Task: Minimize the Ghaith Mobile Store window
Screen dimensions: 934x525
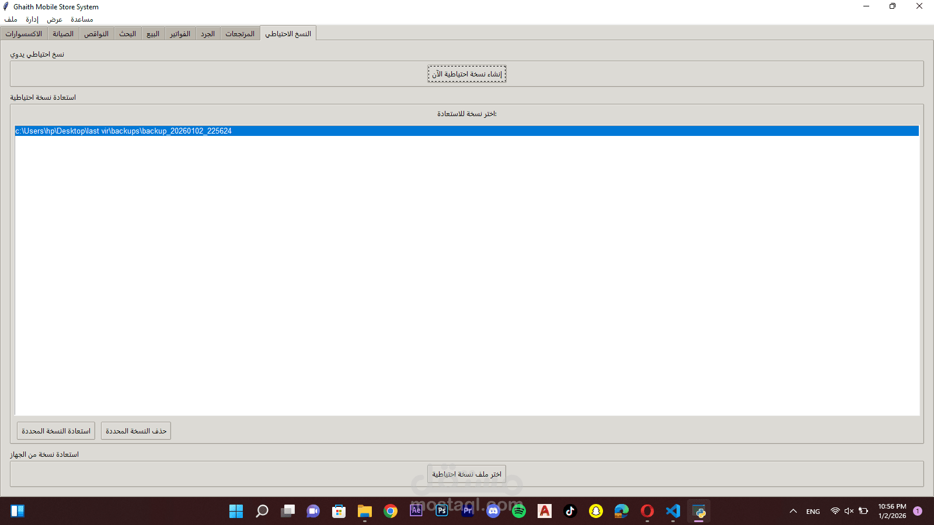Action: point(866,6)
